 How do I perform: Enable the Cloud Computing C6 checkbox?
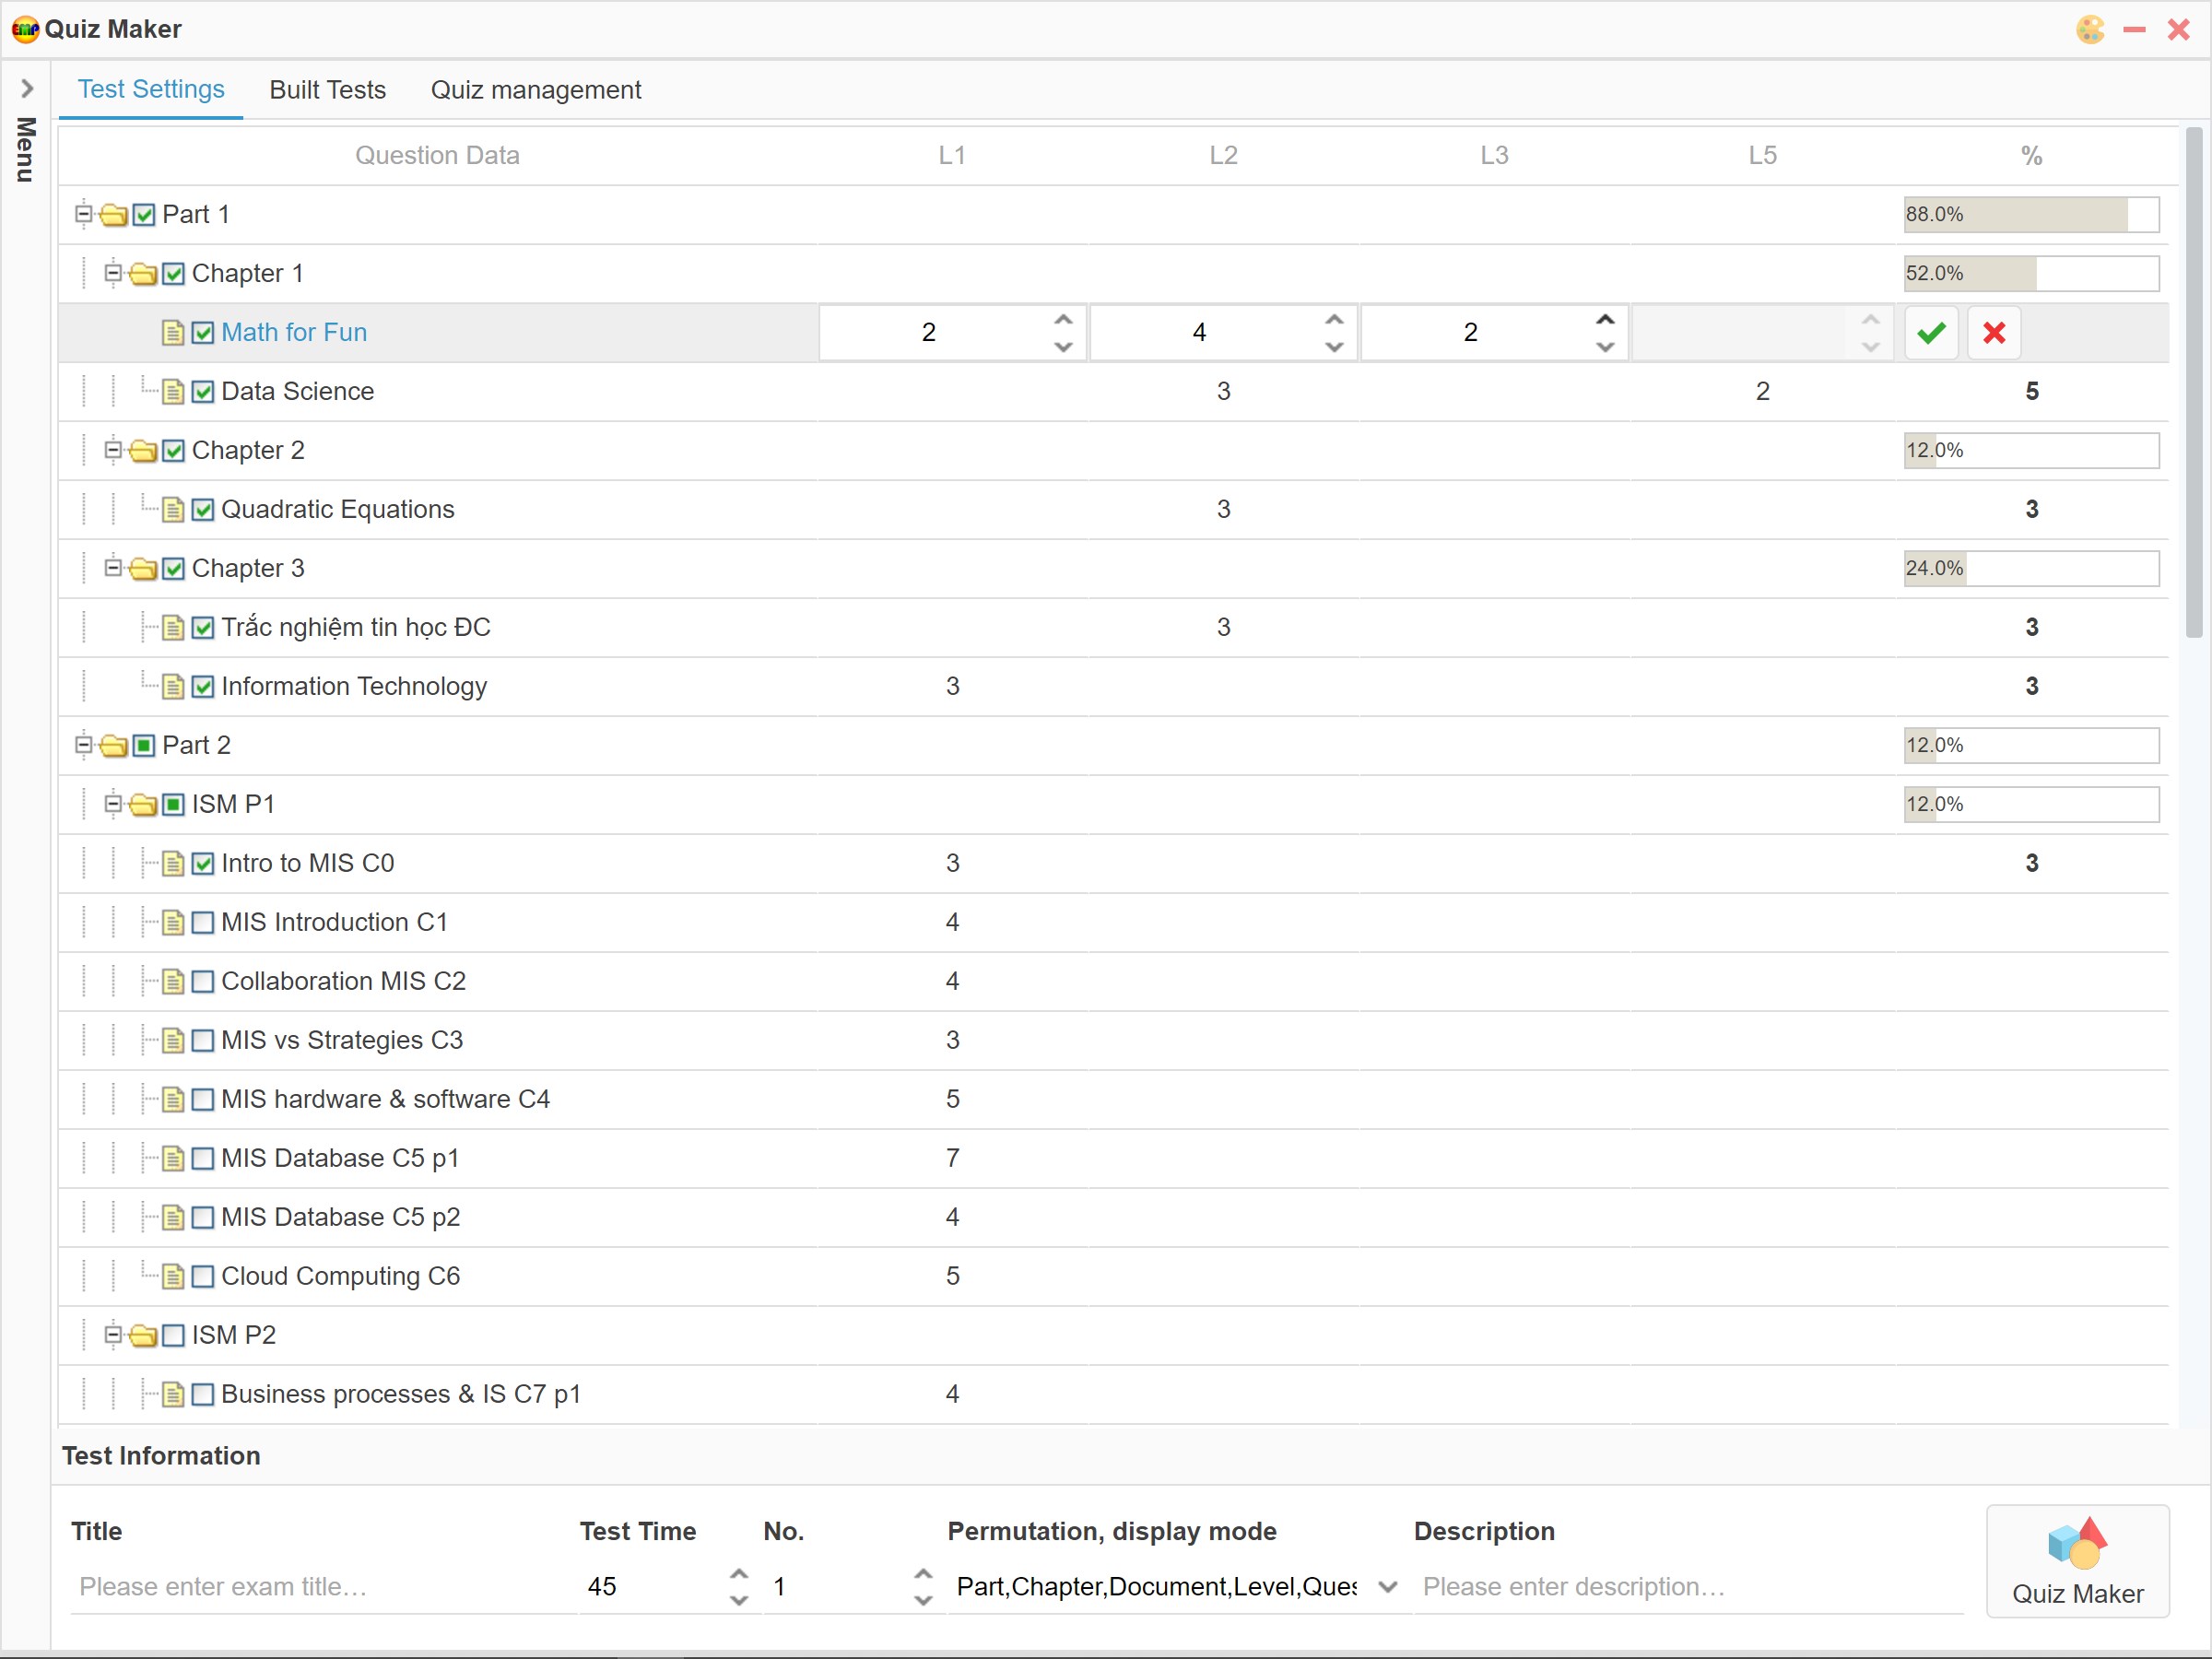coord(203,1276)
